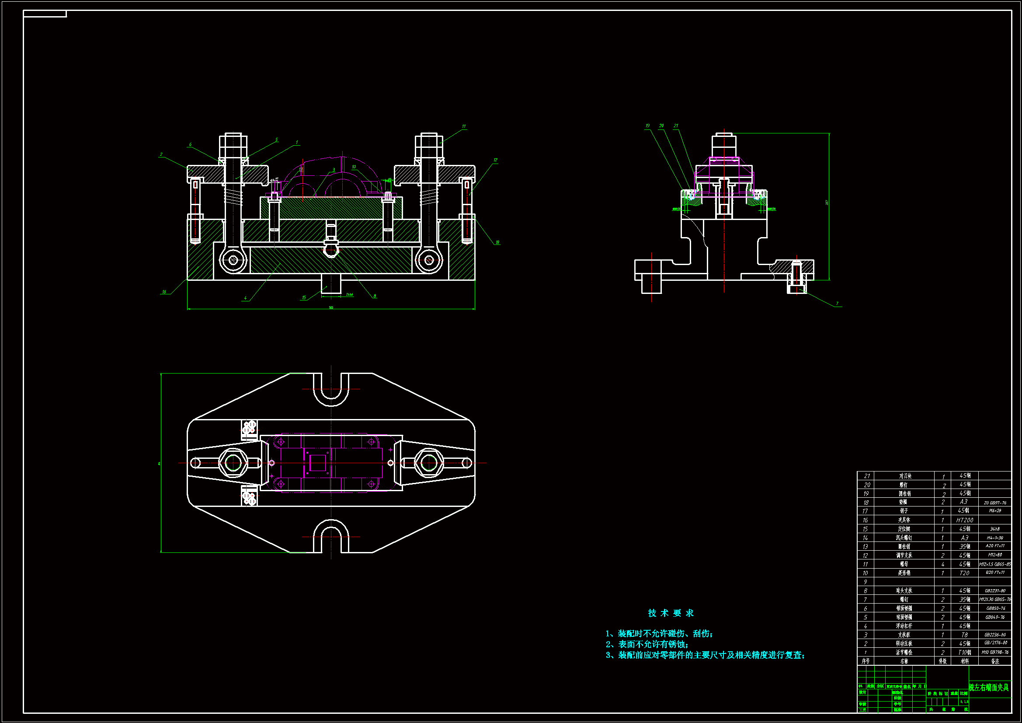Image resolution: width=1022 pixels, height=723 pixels.
Task: Click the 技术要求 heading text
Action: pyautogui.click(x=671, y=613)
